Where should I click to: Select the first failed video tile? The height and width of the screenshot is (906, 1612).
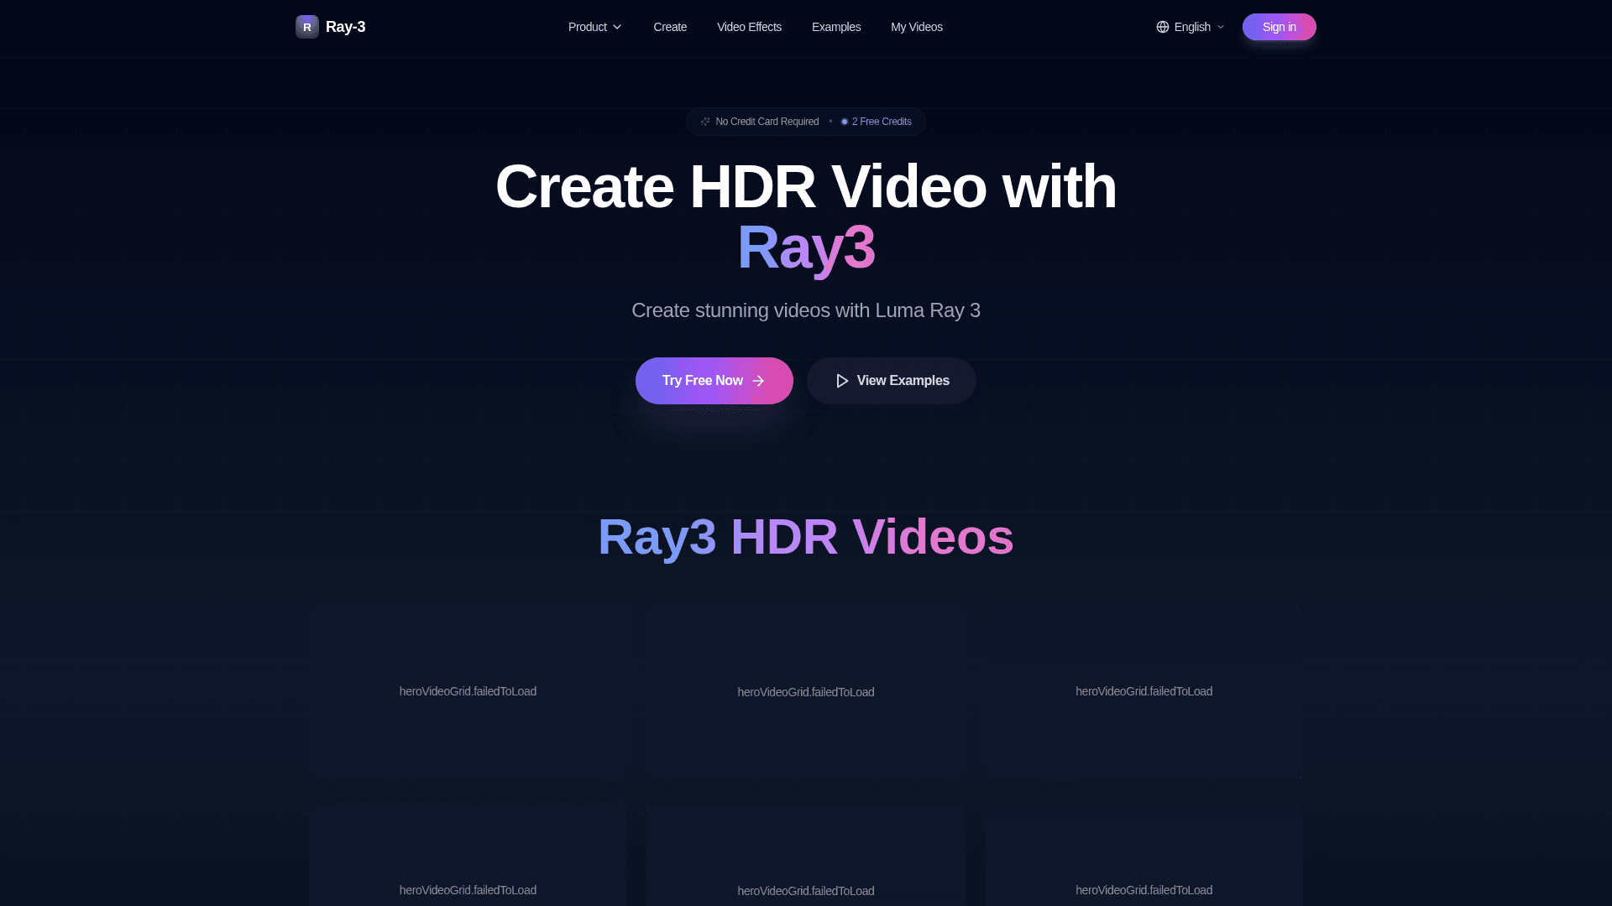pos(468,691)
